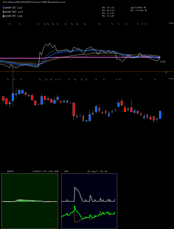Click the tall ADX white peak line
This screenshot has width=174, height=229.
click(x=75, y=187)
